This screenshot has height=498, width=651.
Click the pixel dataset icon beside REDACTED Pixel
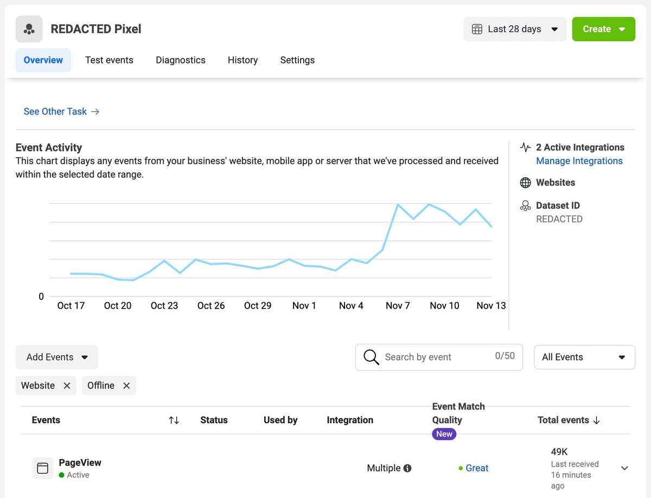[29, 29]
